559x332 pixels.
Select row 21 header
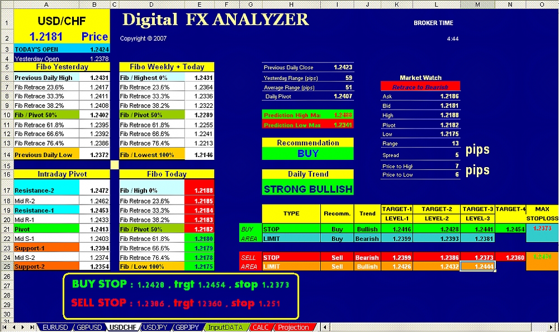7,229
